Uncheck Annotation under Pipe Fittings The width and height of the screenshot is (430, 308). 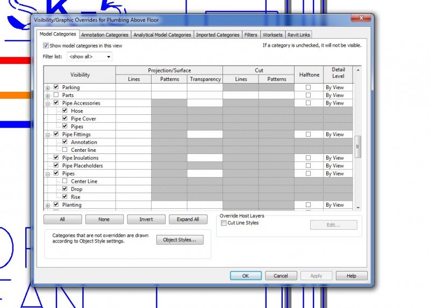tap(64, 142)
